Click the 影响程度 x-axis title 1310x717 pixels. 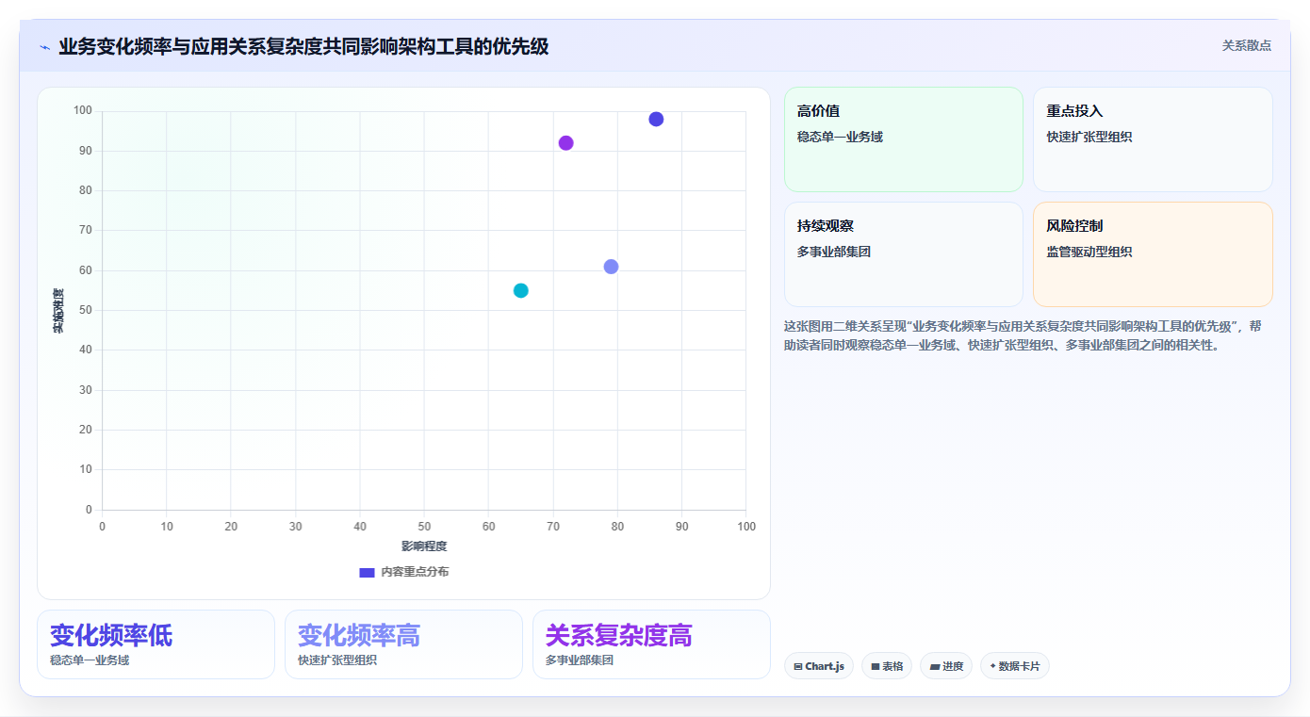coord(424,546)
